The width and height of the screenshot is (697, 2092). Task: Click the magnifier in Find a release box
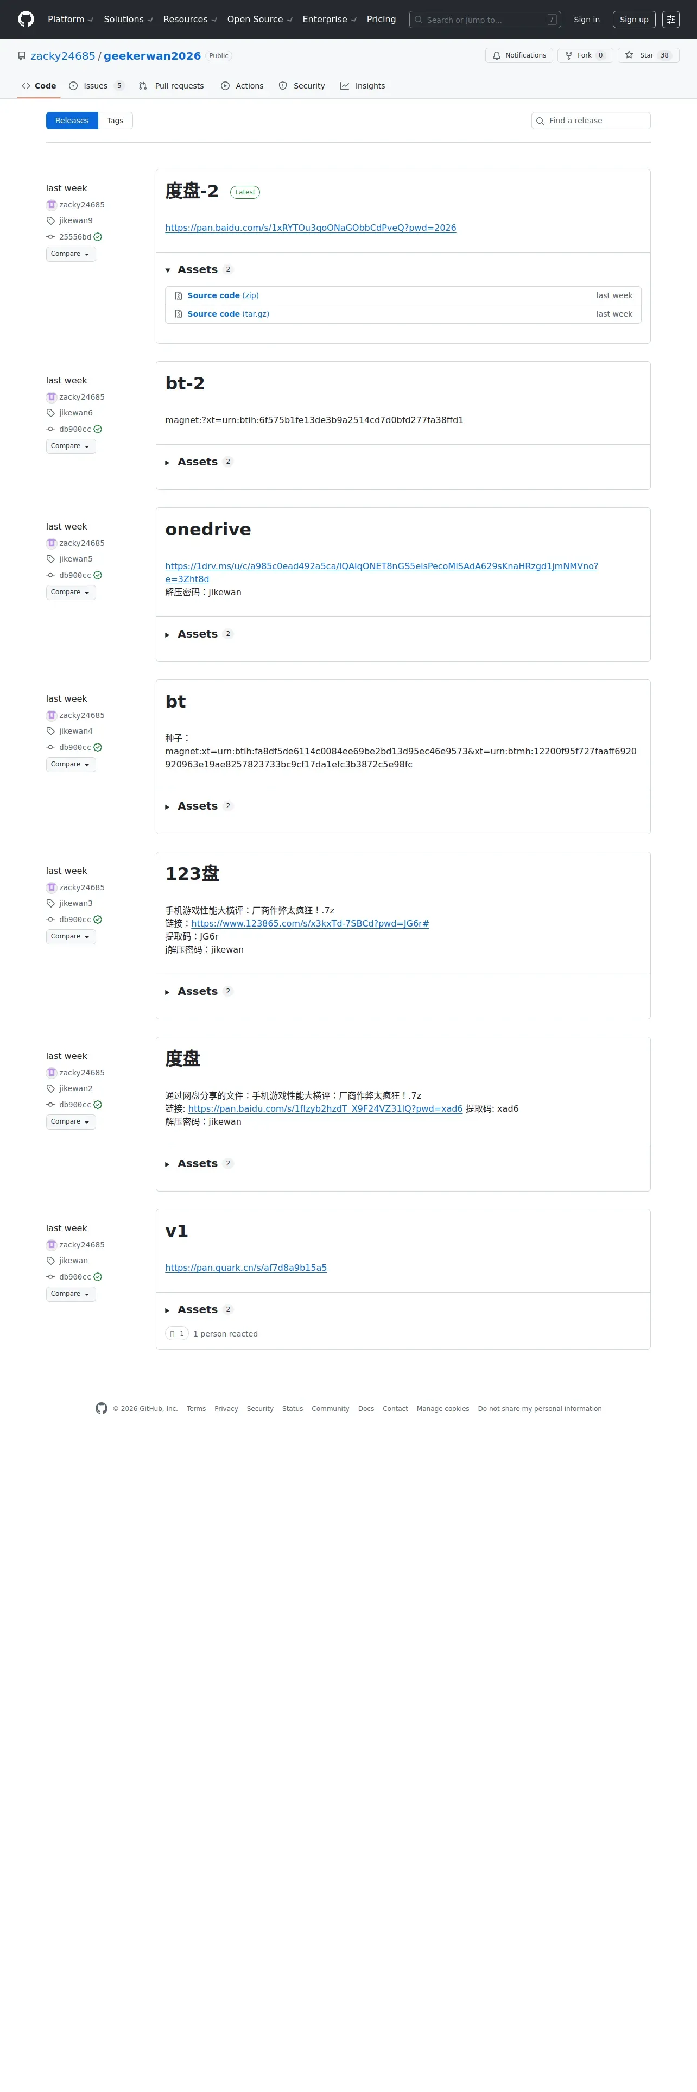coord(540,121)
